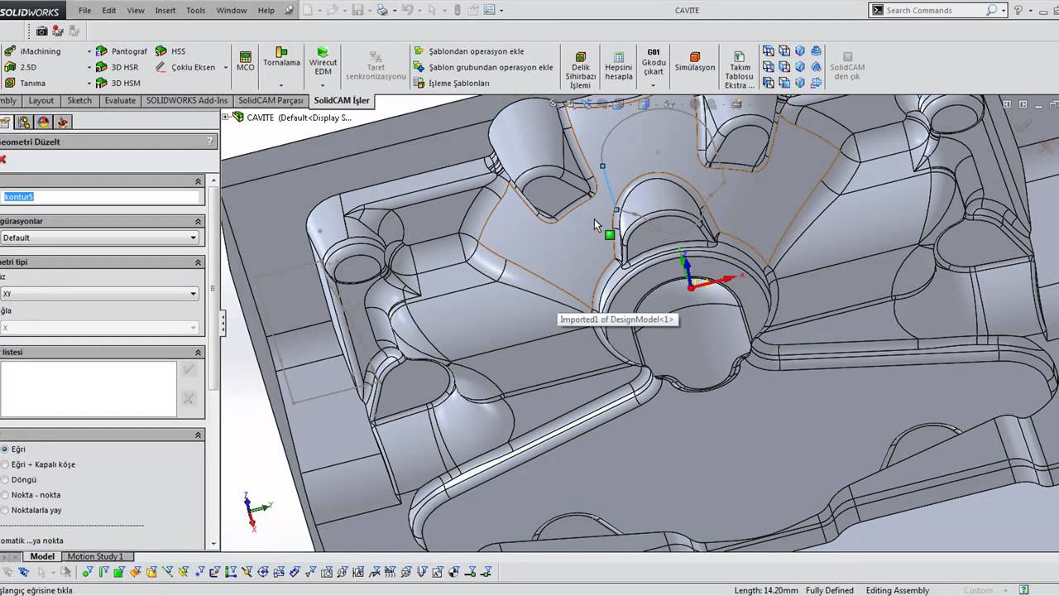Choose the Pantograf operation
1059x596 pixels.
point(121,51)
